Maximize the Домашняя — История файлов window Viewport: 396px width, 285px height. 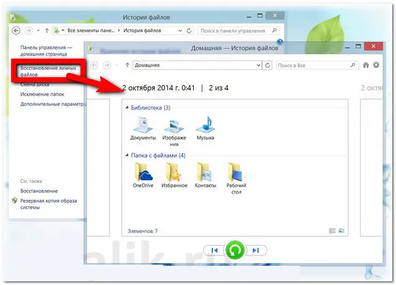(358, 46)
